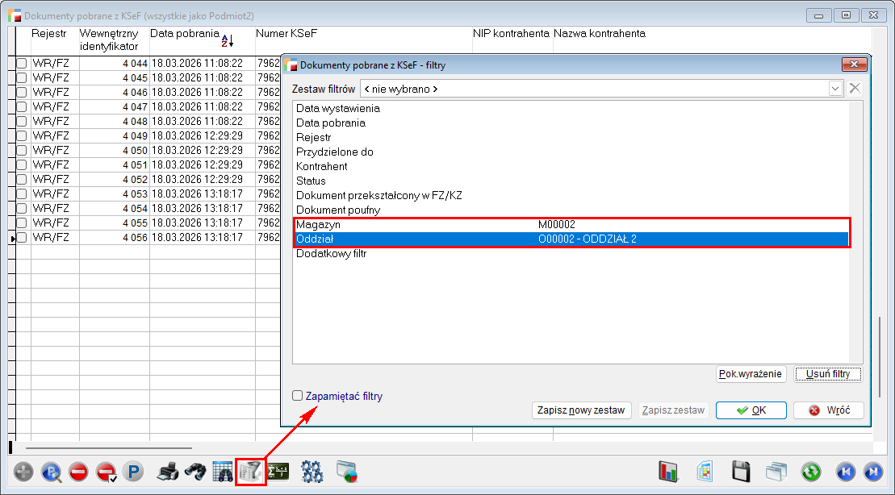Click the horizontal scrollbar under the grid
This screenshot has height=495, width=895.
tap(109, 447)
